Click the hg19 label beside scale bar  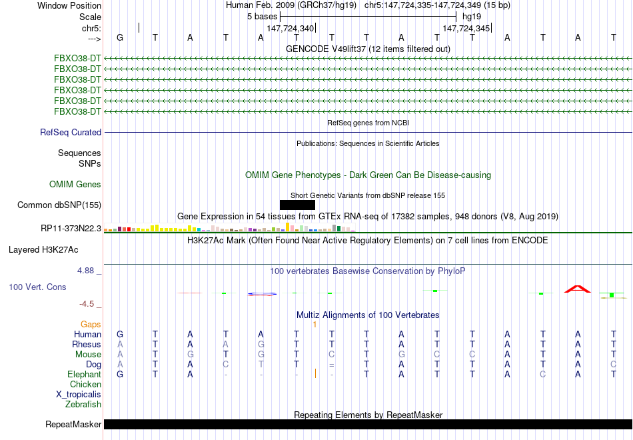coord(472,17)
